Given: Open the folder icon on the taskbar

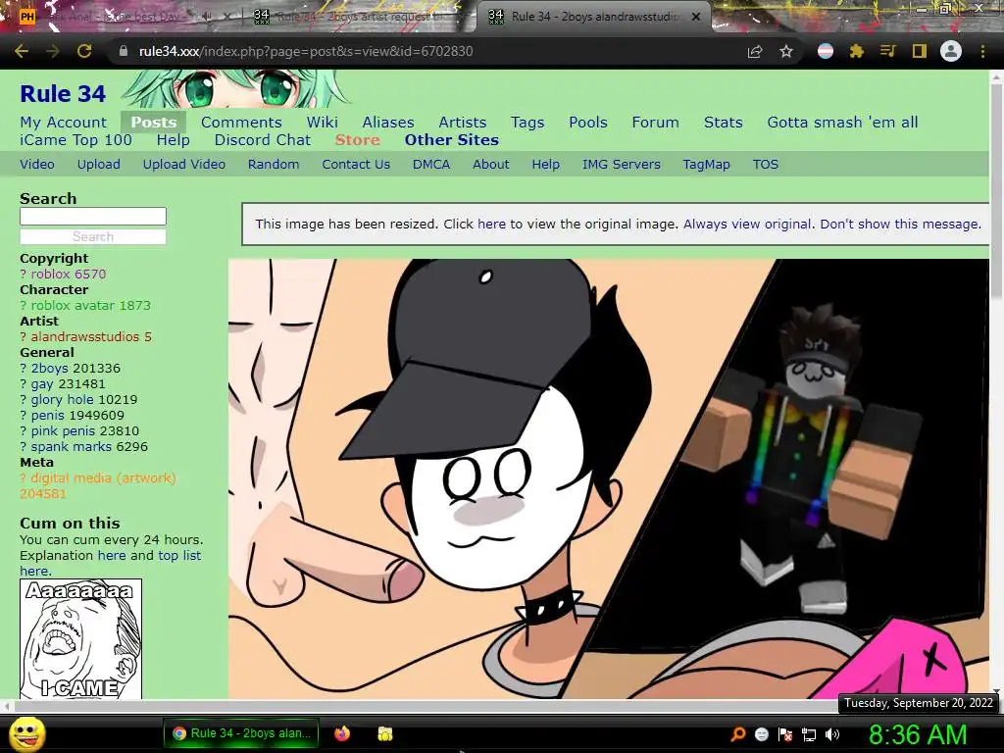Looking at the screenshot, I should [384, 733].
